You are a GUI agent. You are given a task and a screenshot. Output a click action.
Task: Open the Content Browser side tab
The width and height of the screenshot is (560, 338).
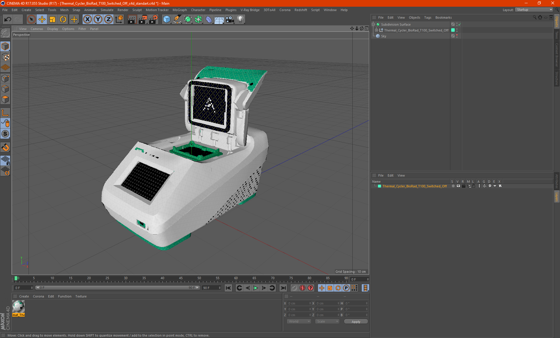pyautogui.click(x=557, y=54)
